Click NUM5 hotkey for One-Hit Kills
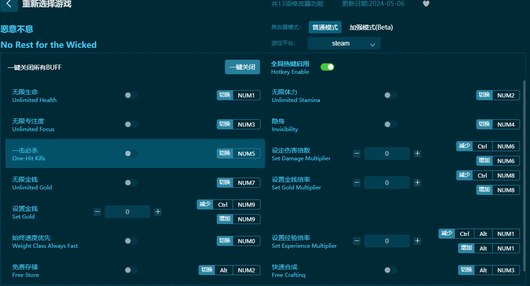 (246, 153)
